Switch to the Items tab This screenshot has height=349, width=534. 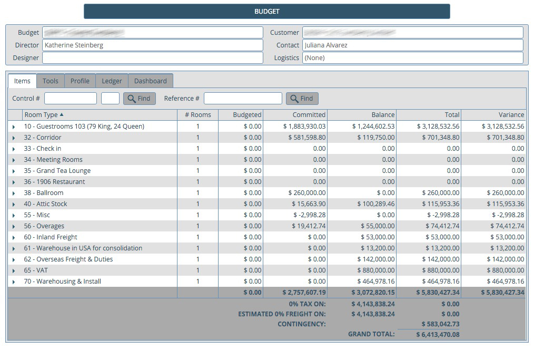click(22, 81)
